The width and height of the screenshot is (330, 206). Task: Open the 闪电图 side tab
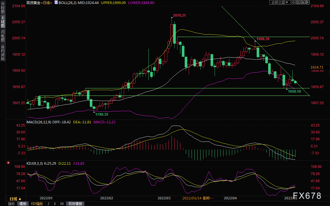[x=3, y=36]
